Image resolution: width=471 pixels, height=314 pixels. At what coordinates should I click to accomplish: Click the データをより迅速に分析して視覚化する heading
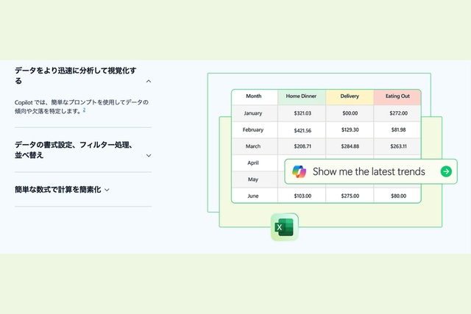(x=76, y=75)
